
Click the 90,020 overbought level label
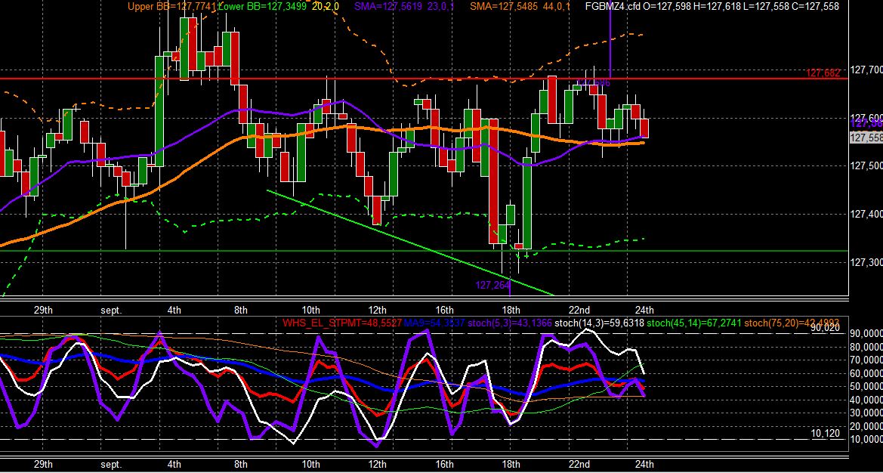coord(825,327)
